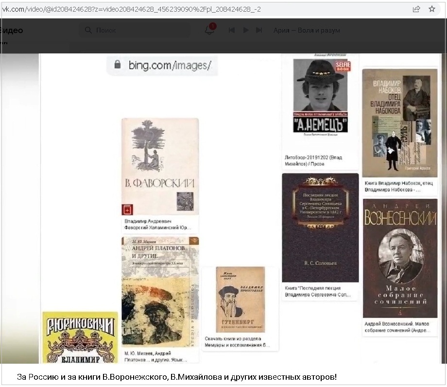
Task: Open the notifications bell
Action: coord(209,30)
